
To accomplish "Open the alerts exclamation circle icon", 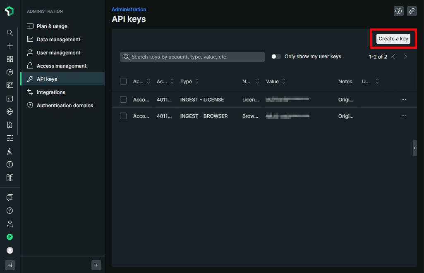I will tap(10, 165).
